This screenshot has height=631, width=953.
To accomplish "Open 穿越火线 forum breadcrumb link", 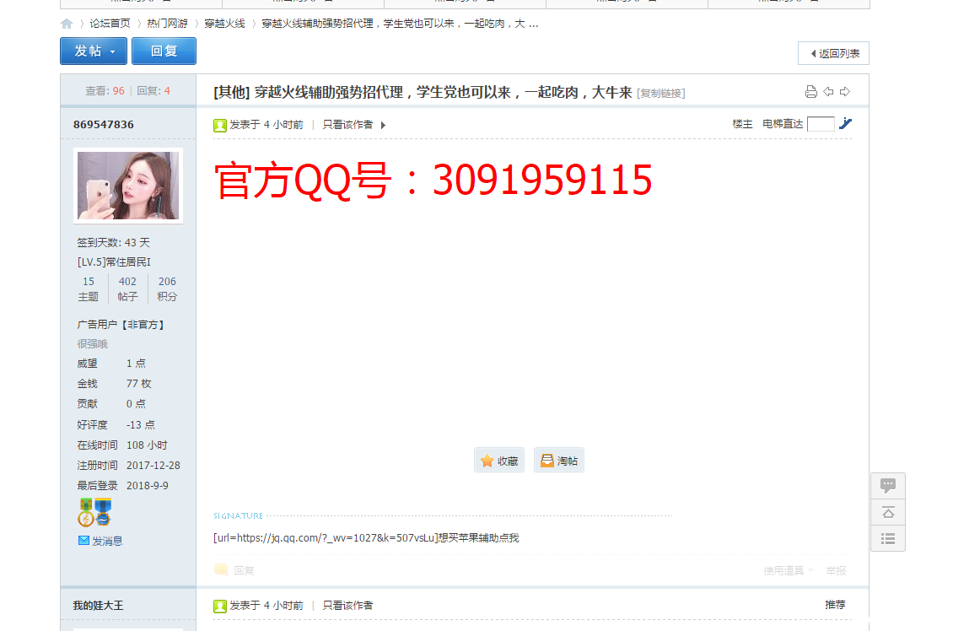I will (224, 24).
